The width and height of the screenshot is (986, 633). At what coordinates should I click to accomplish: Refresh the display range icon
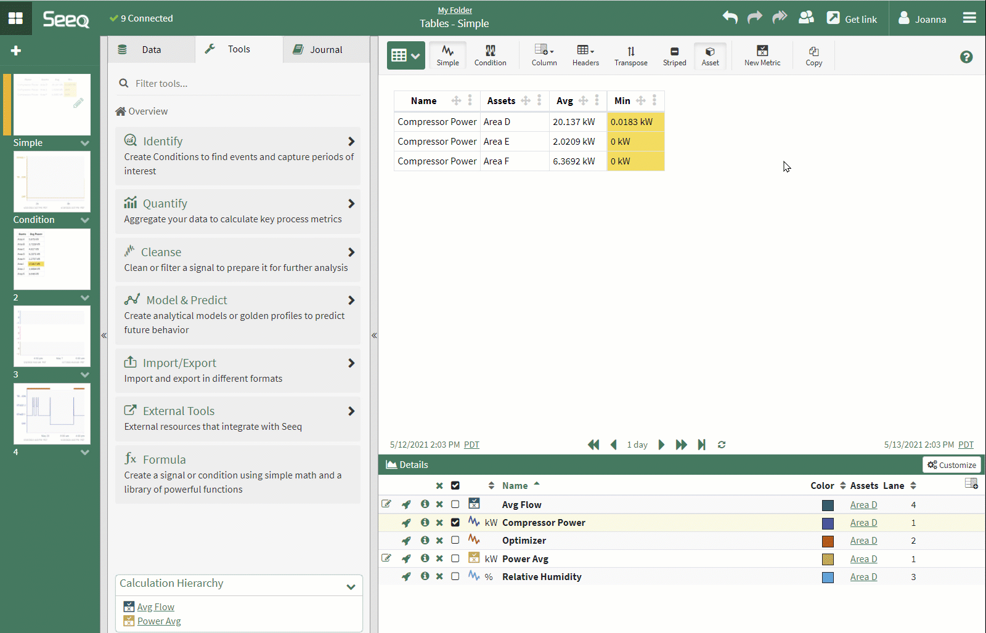click(722, 445)
